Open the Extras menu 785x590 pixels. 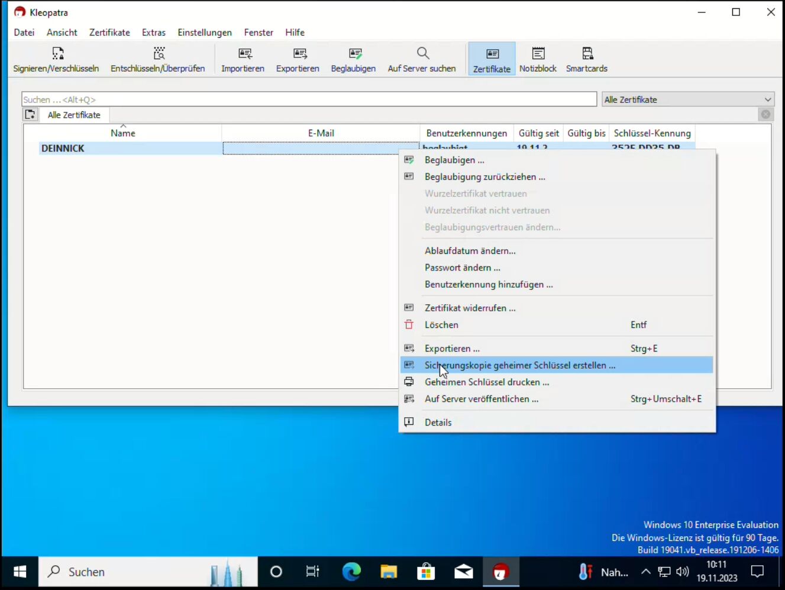pos(154,33)
